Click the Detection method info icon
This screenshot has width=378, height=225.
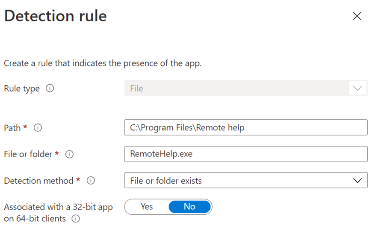coord(91,181)
